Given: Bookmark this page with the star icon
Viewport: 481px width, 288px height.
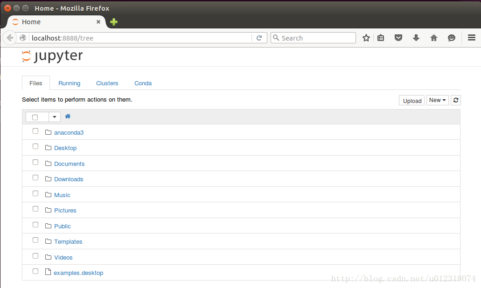Looking at the screenshot, I should pyautogui.click(x=366, y=38).
